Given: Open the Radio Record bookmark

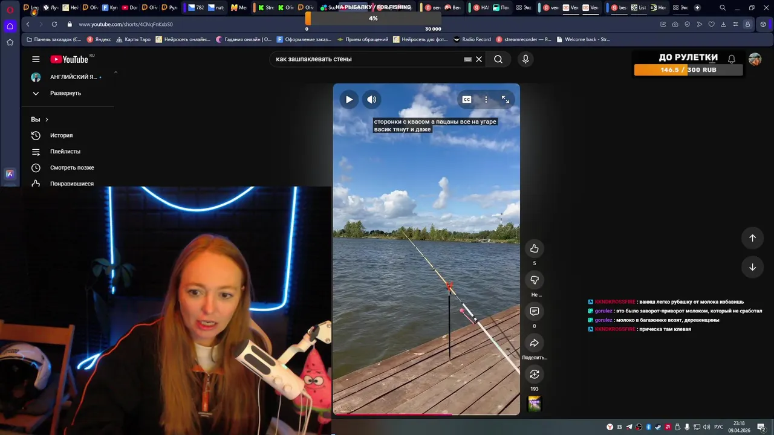Looking at the screenshot, I should pos(472,39).
